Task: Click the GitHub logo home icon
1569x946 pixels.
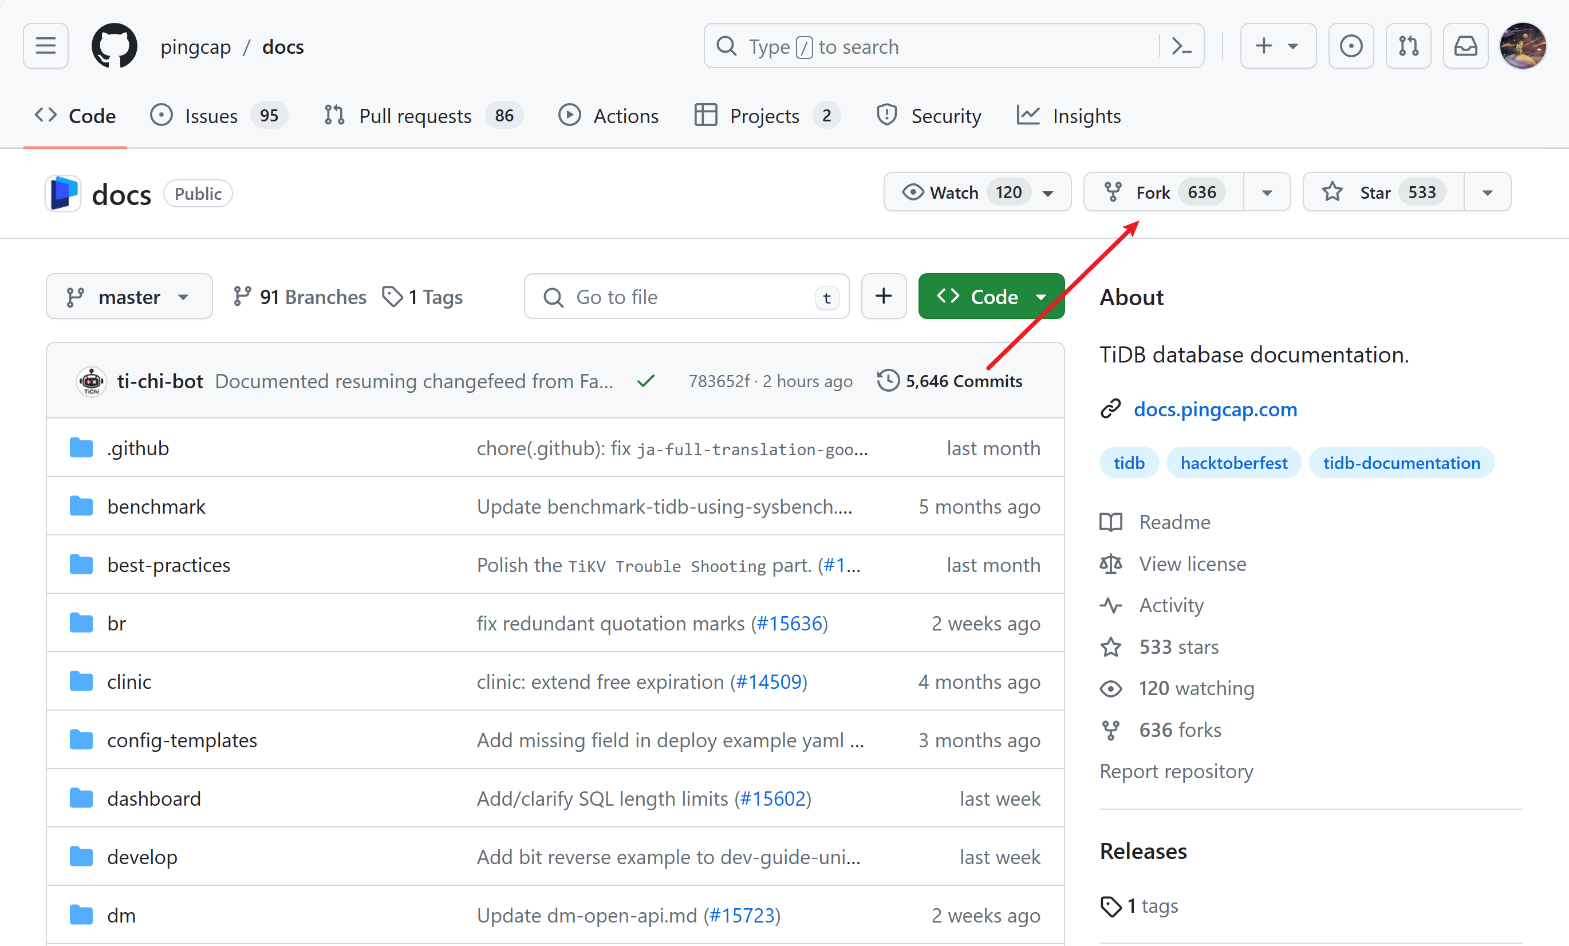Action: tap(114, 46)
